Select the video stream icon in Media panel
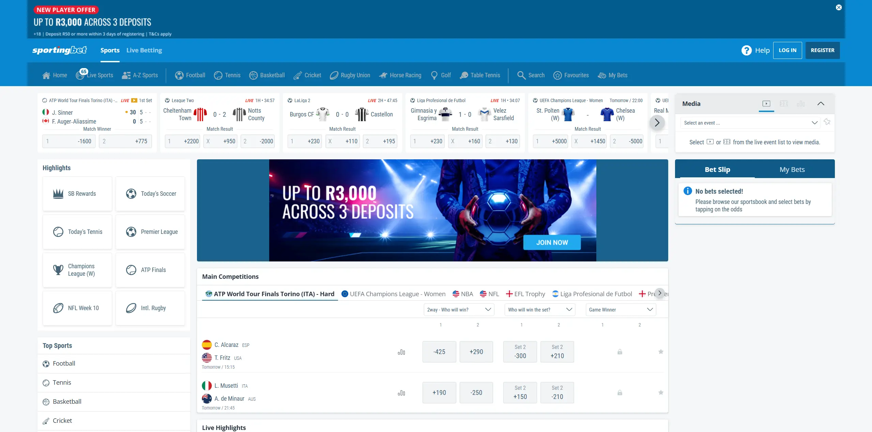 [x=766, y=103]
